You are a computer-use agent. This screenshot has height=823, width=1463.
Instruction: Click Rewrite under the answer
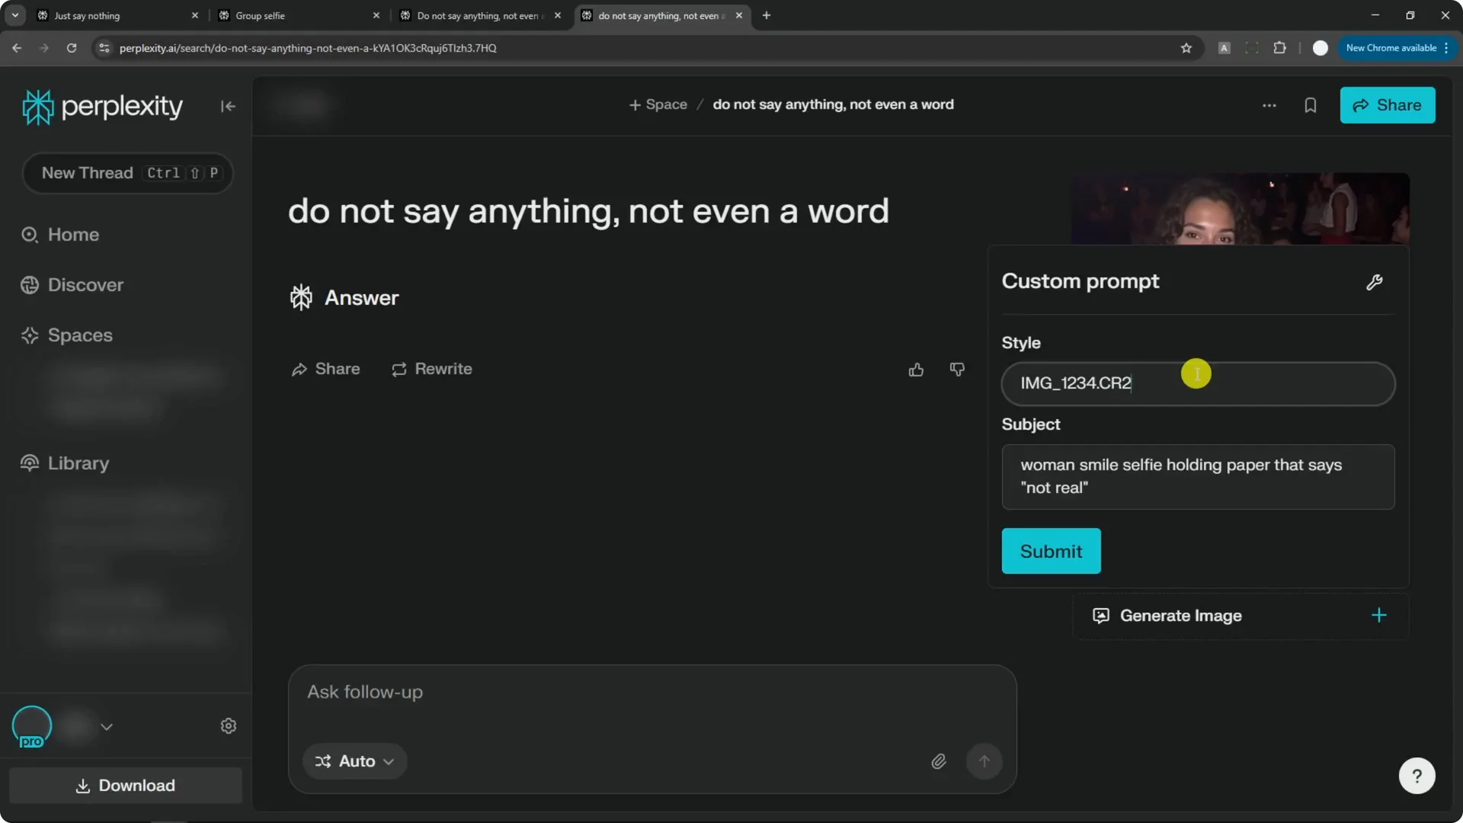pyautogui.click(x=432, y=370)
